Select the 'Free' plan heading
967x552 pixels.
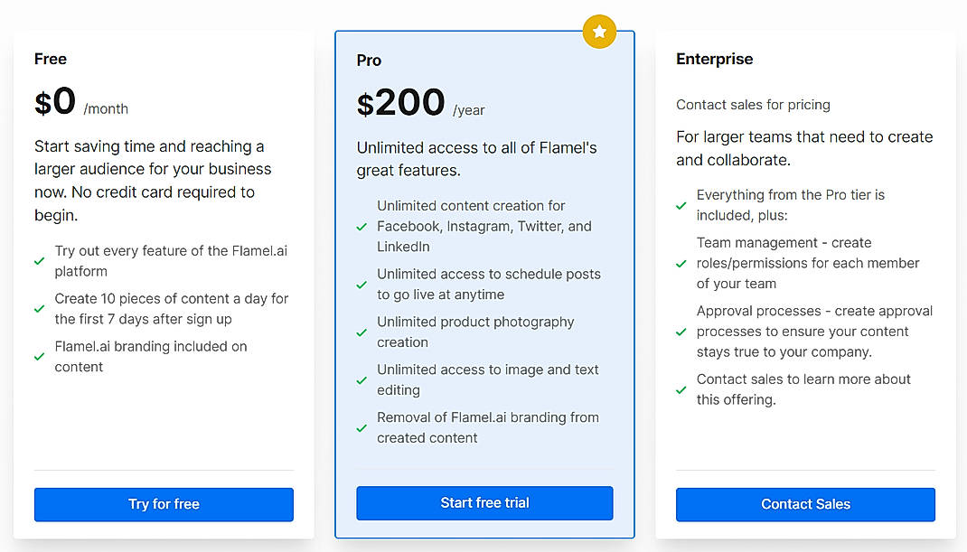point(50,59)
